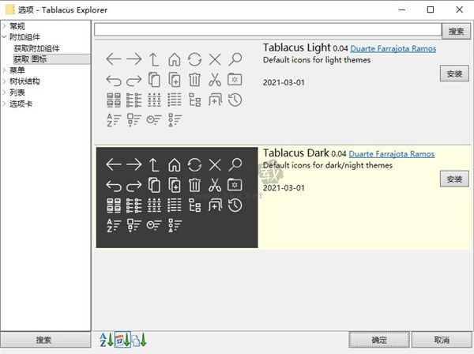
Task: Click the folder icon in title bar
Action: point(10,9)
